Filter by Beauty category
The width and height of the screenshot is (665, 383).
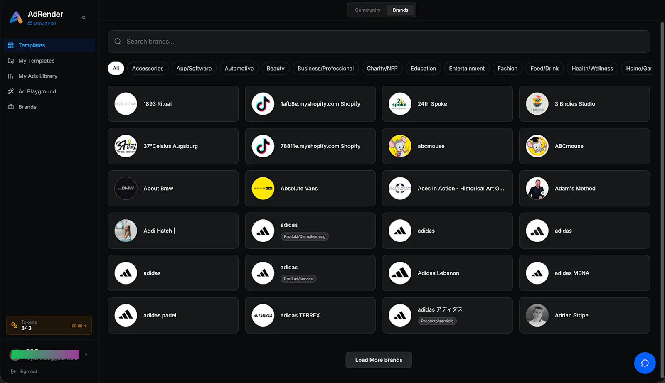(x=276, y=69)
